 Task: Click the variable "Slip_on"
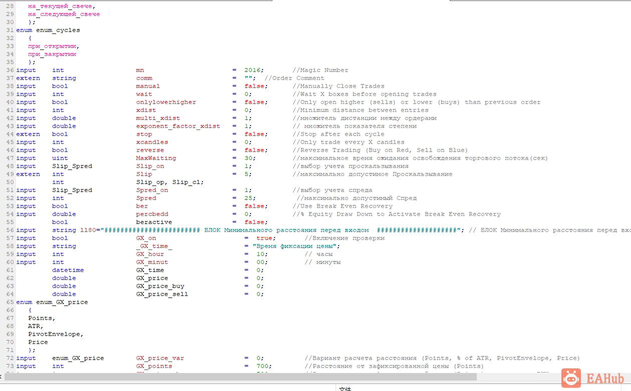[150, 166]
